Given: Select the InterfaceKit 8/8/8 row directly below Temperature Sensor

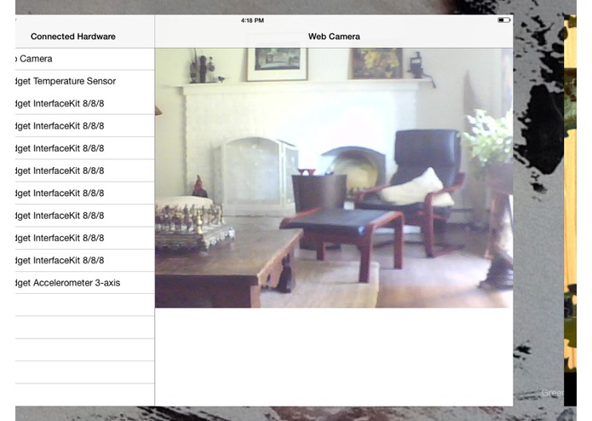Looking at the screenshot, I should click(85, 103).
